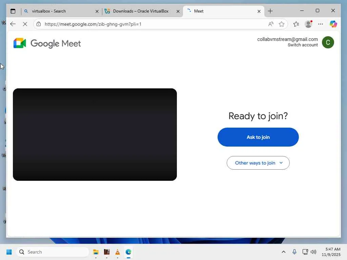Open the clock showing 5:47 AM
Screen dimensions: 347x260
tap(331, 252)
